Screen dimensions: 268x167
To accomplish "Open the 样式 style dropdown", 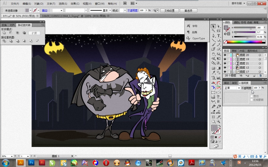I will tap(125, 10).
